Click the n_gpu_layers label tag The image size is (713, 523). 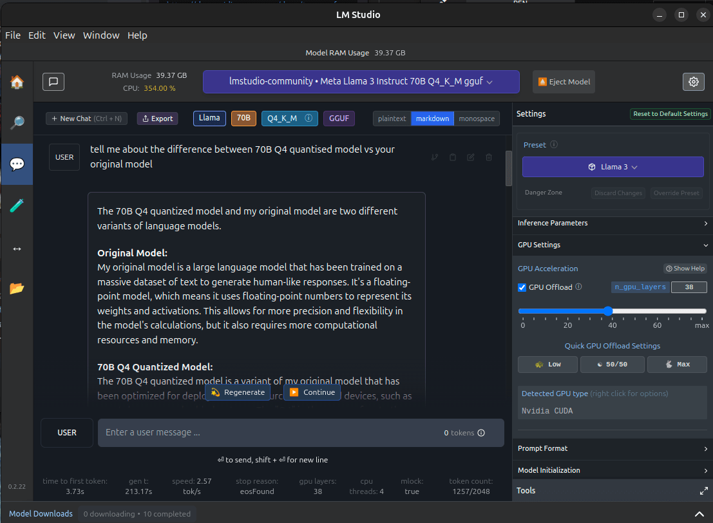pos(640,287)
